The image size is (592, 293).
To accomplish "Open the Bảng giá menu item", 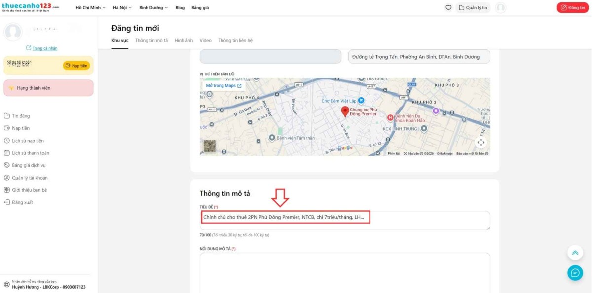I will point(200,8).
